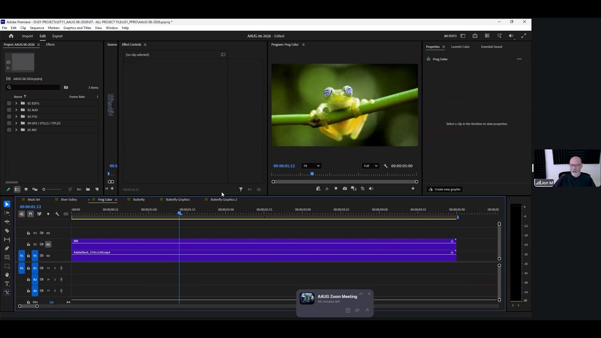Solo audio track A2
The height and width of the screenshot is (338, 601).
[54, 279]
